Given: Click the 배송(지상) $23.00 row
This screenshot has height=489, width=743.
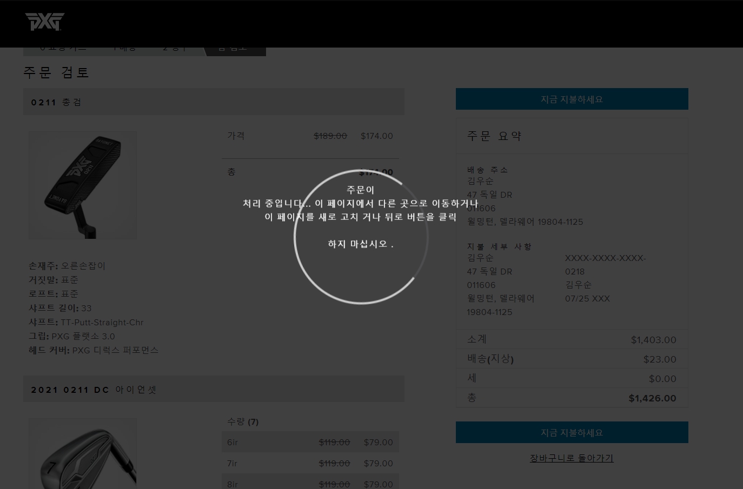Looking at the screenshot, I should [x=572, y=359].
